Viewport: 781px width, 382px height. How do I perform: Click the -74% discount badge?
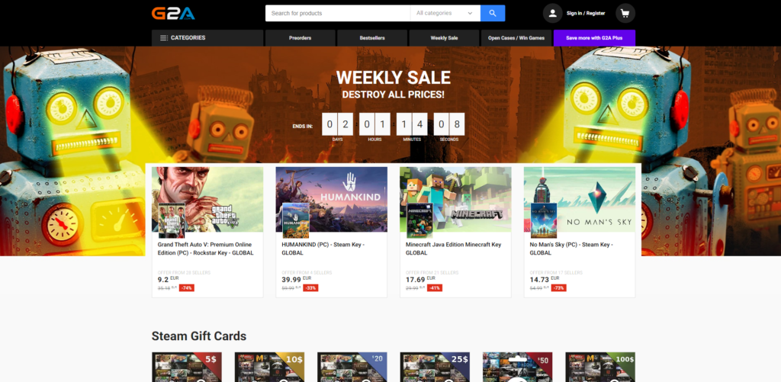187,288
